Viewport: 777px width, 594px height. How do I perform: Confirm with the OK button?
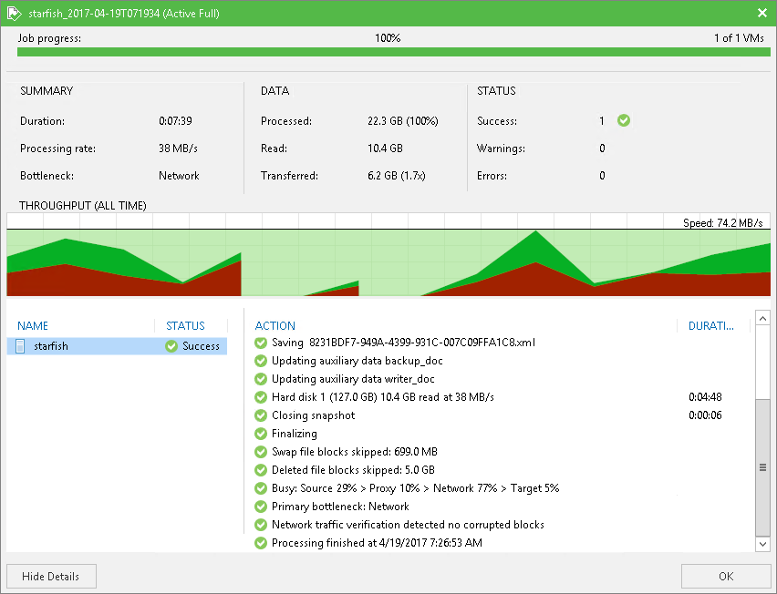point(725,576)
